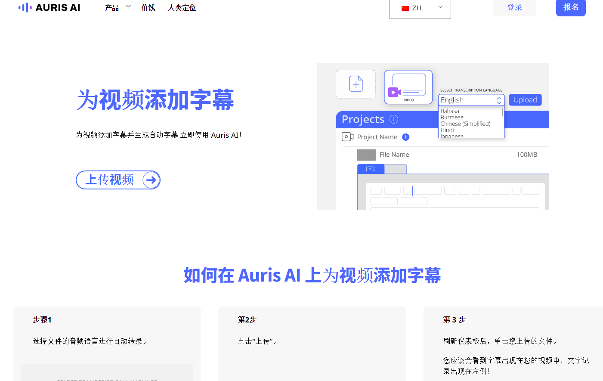Image resolution: width=603 pixels, height=381 pixels.
Task: Click the File Name thumbnail
Action: pyautogui.click(x=366, y=155)
